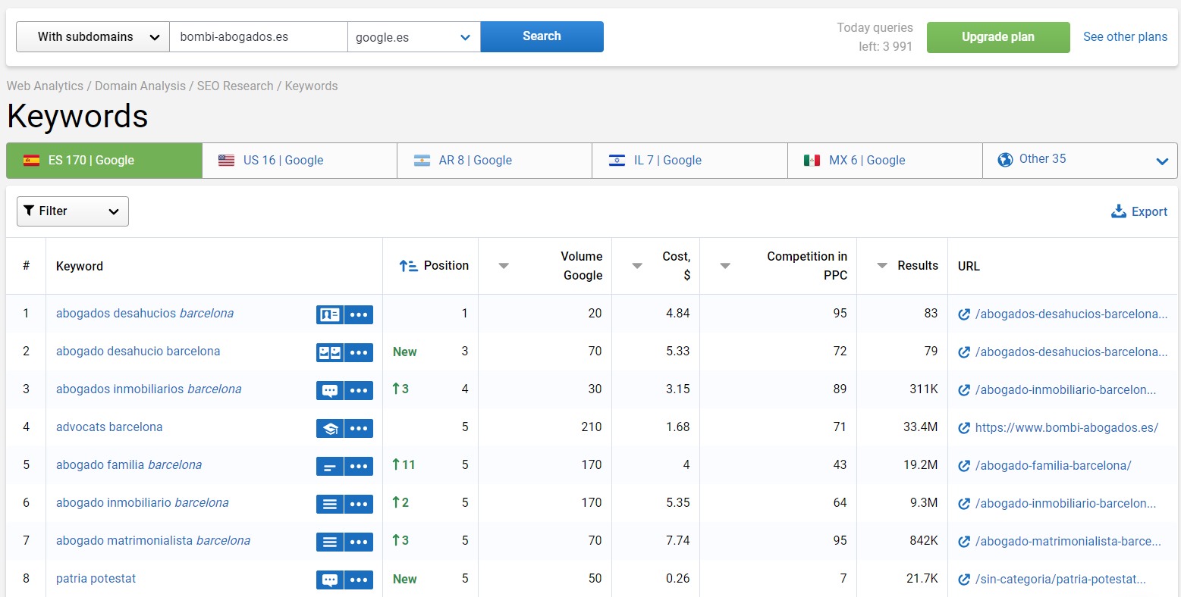1181x597 pixels.
Task: Open the filter dropdown above the Volume Google column
Action: coord(503,265)
